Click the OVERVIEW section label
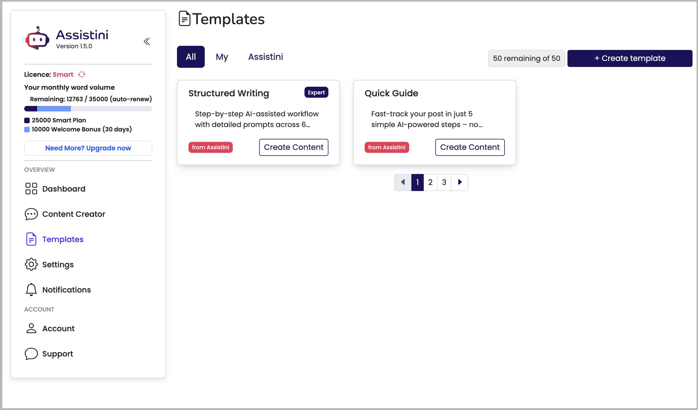The image size is (698, 410). [40, 170]
